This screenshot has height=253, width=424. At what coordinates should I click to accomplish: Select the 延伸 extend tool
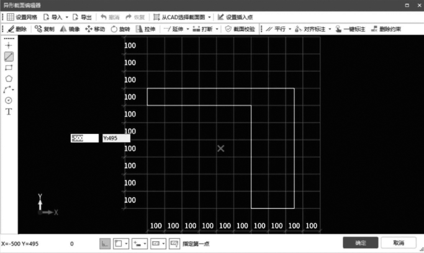pos(174,29)
